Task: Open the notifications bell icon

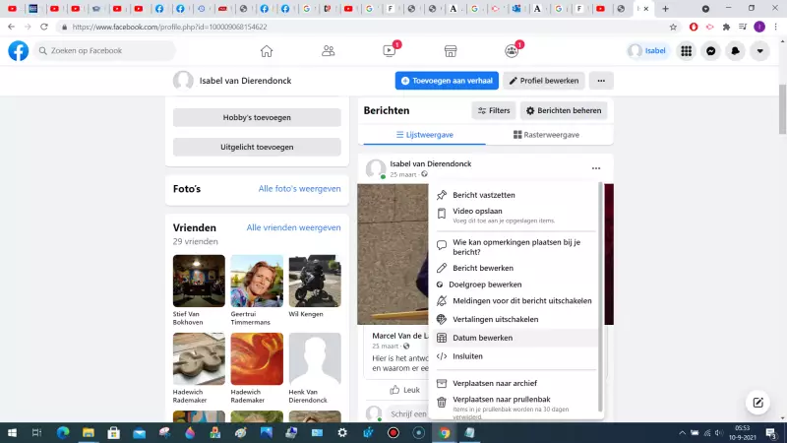Action: point(735,51)
